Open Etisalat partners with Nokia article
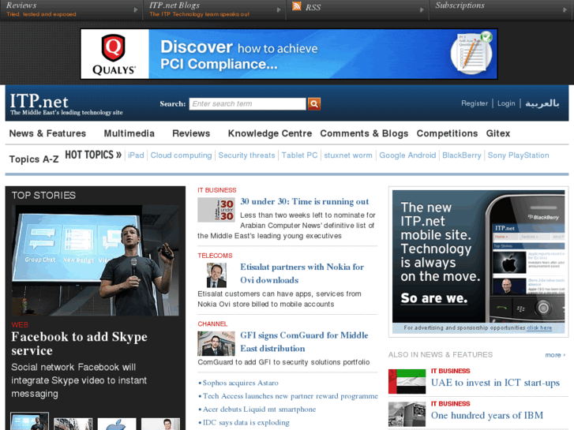The image size is (574, 430). click(302, 273)
